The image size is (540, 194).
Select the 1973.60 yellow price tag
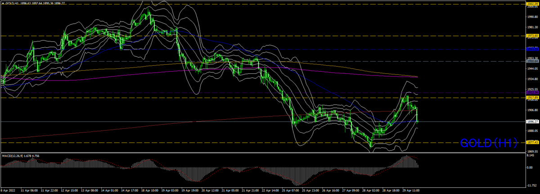pos(533,36)
